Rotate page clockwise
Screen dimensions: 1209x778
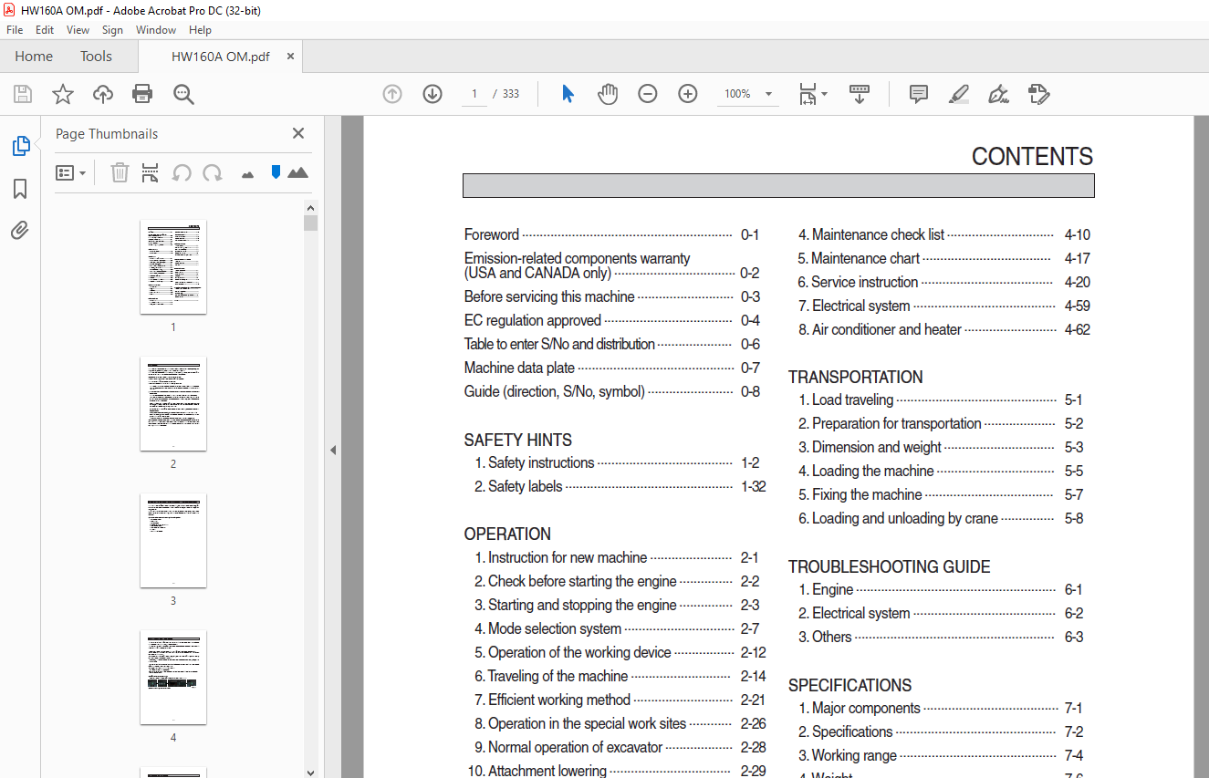coord(213,172)
